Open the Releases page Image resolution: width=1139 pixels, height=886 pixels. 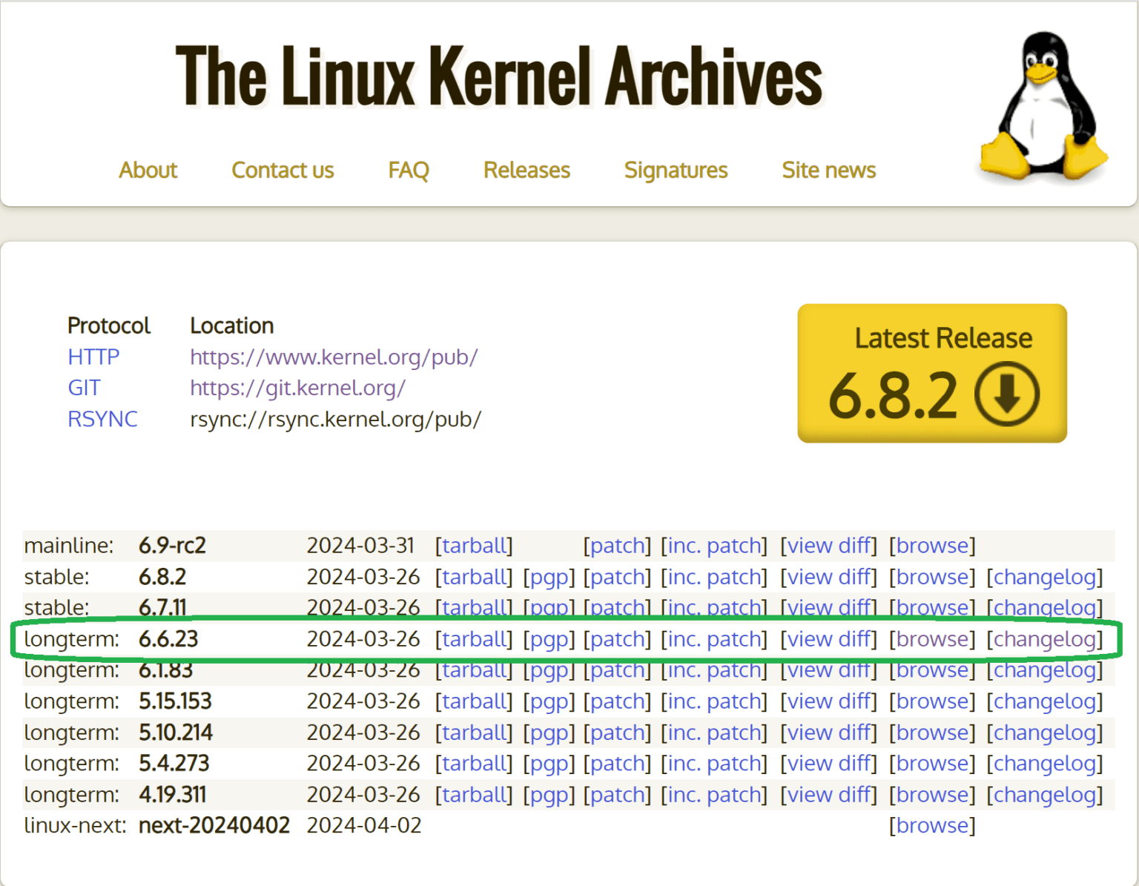coord(526,170)
